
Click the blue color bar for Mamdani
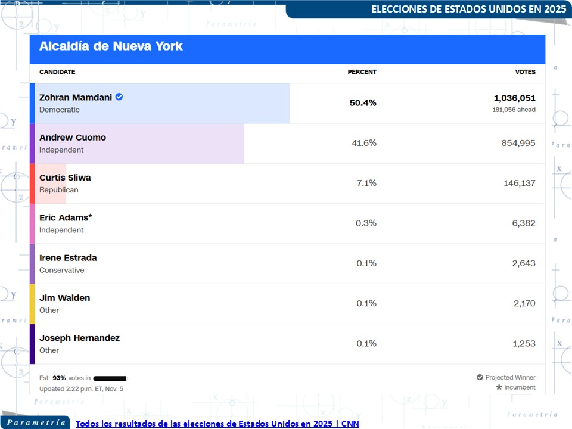point(32,103)
